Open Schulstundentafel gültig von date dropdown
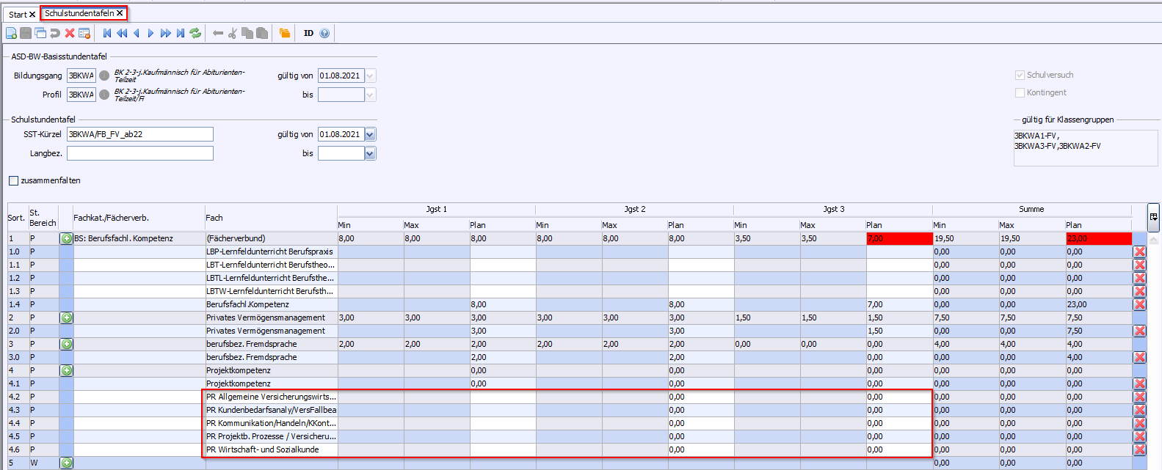Screen dimensions: 1162x470 [x=370, y=134]
